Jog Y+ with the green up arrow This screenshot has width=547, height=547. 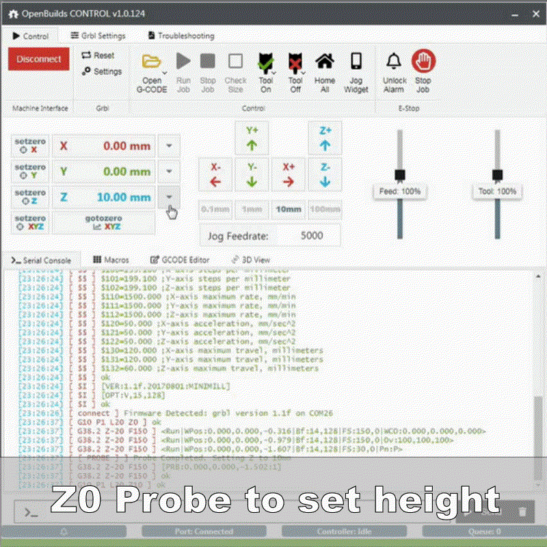tap(252, 139)
